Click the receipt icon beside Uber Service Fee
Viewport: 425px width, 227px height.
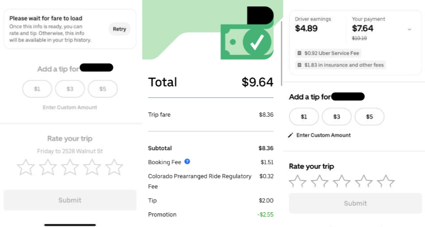coord(299,53)
